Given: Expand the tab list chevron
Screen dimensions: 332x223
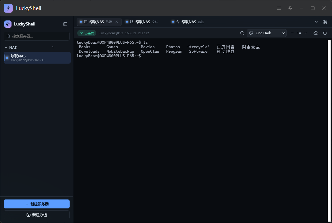Looking at the screenshot, I should pos(316,22).
